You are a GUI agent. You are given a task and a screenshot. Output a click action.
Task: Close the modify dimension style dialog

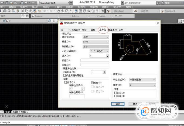[x=158, y=23]
